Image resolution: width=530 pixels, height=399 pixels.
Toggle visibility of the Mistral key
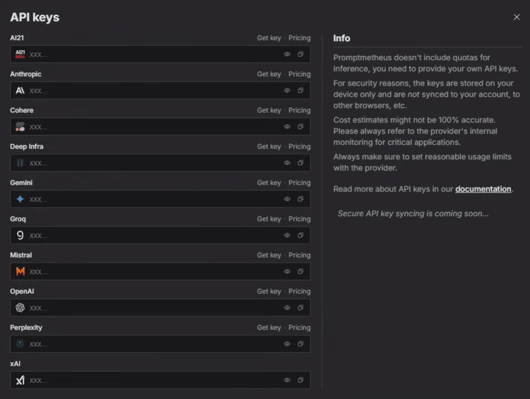point(287,271)
